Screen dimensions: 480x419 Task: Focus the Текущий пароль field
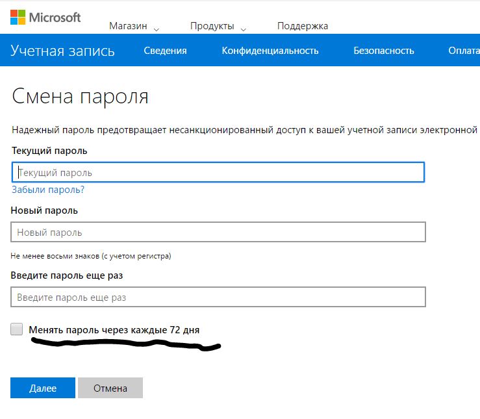point(218,172)
